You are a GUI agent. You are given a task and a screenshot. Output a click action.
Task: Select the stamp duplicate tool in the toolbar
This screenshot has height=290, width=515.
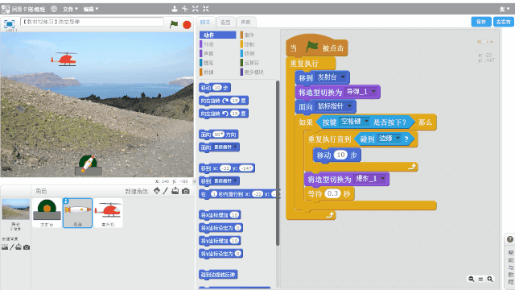coord(175,9)
